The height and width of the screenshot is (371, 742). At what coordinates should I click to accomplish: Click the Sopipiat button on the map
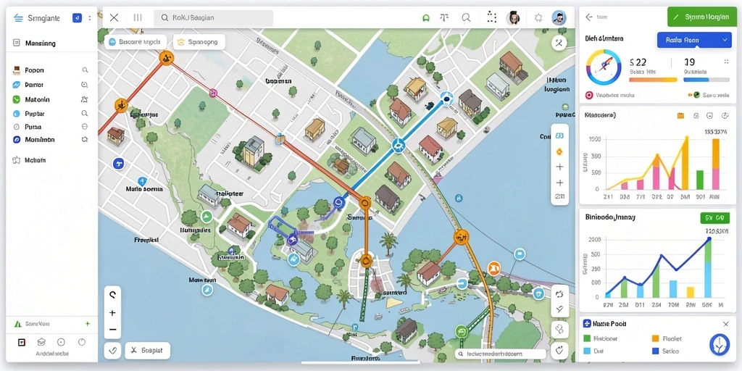point(147,351)
